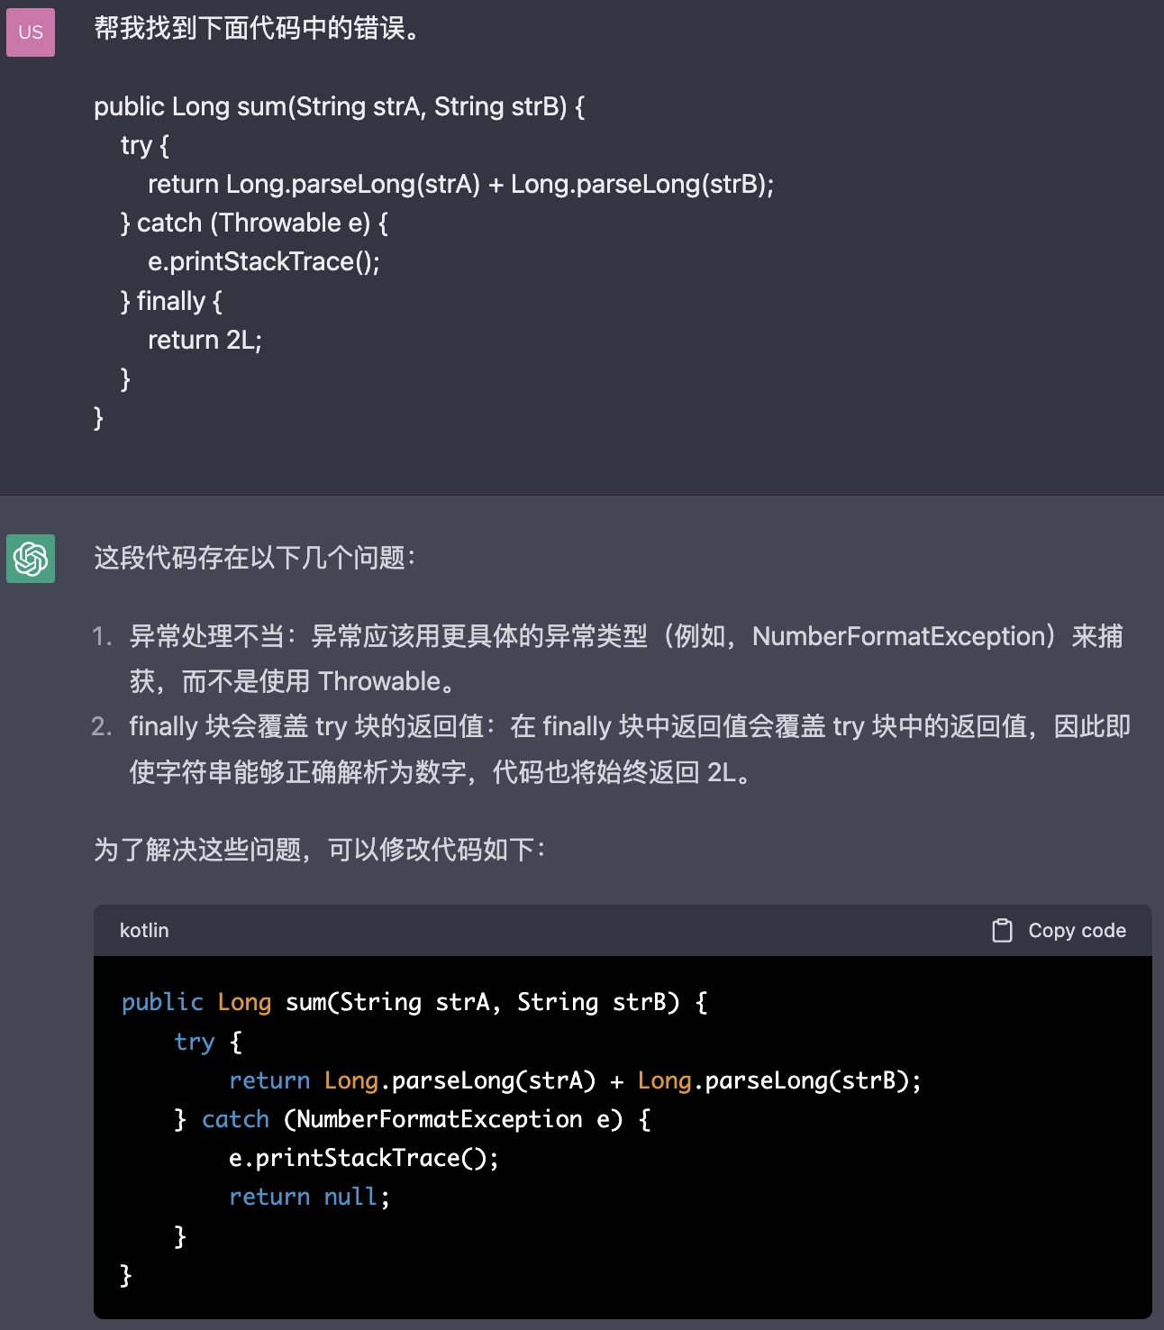Click the return null line in code block
This screenshot has width=1164, height=1330.
click(x=309, y=1197)
